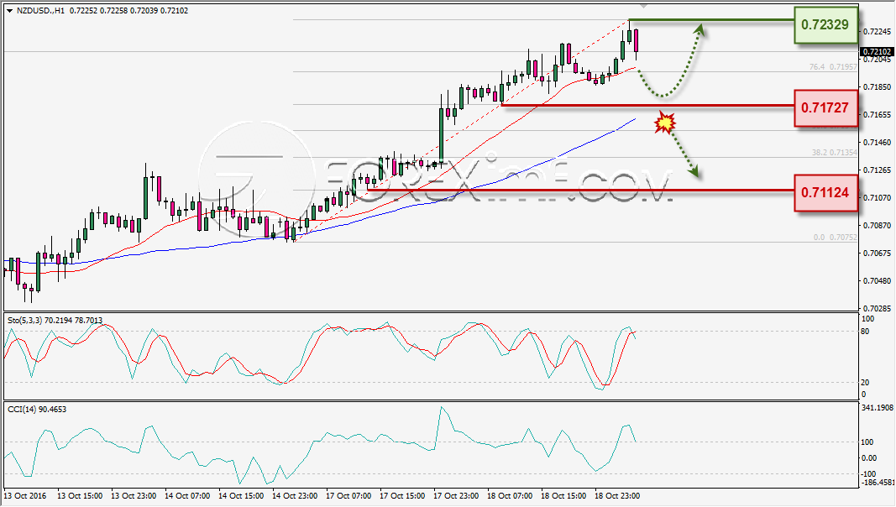The height and width of the screenshot is (507, 896).
Task: Click the CCI -100 level axis label
Action: coord(868,474)
